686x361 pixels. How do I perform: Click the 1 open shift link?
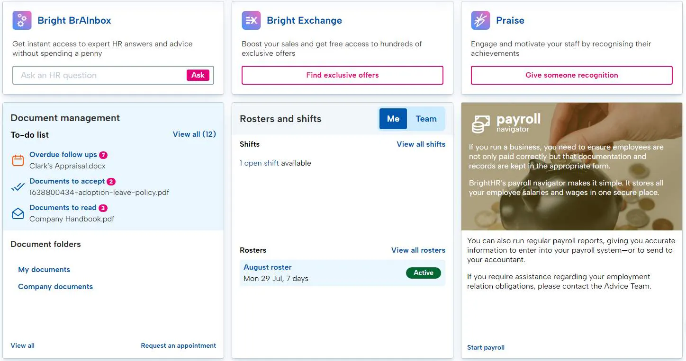(259, 163)
